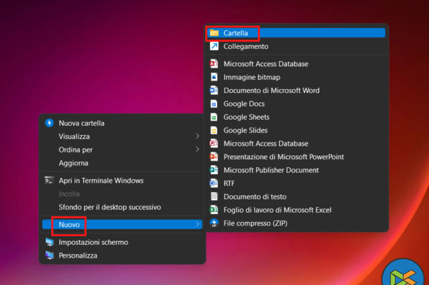Pick the green Google Sheets icon

point(214,117)
